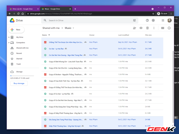This screenshot has width=179, height=134.
Task: Switch to 'Drive của tôi - Google Drive' tab
Action: [x=23, y=9]
